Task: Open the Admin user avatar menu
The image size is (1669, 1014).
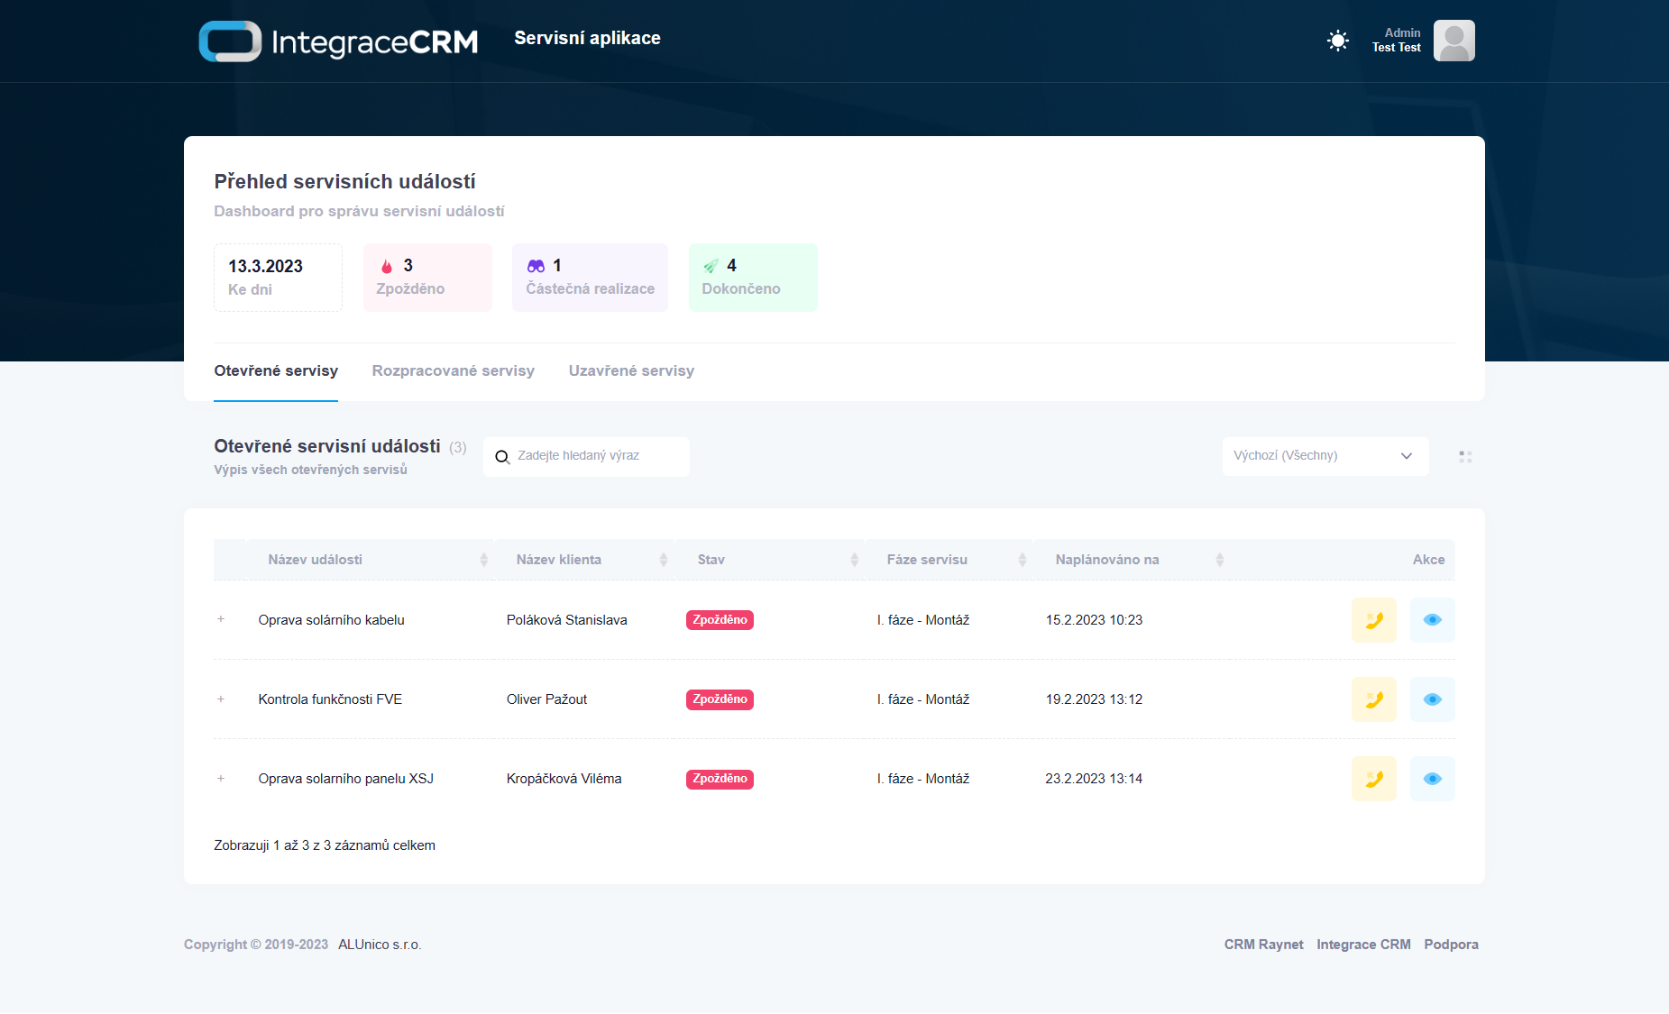Action: (x=1453, y=41)
